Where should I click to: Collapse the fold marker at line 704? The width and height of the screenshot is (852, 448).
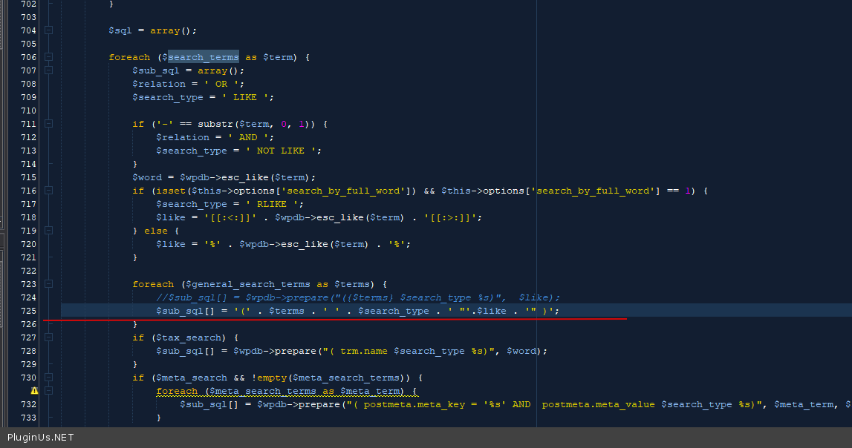point(49,30)
